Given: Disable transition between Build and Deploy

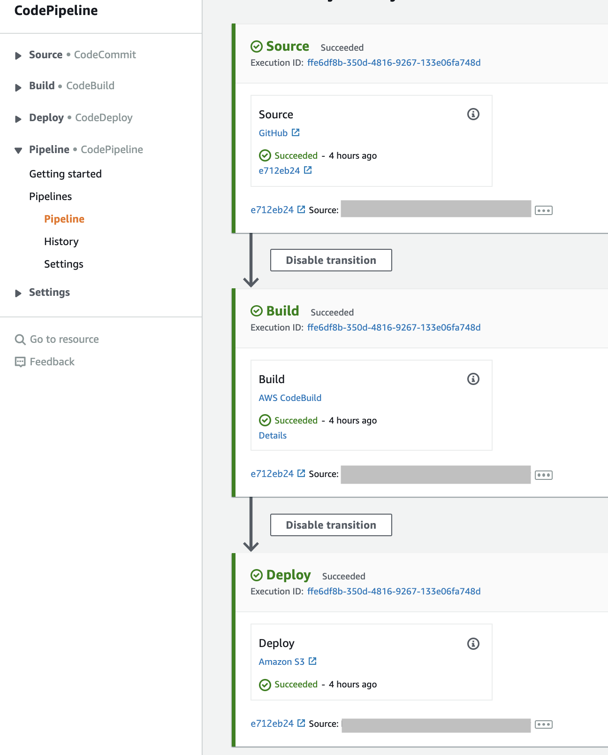Looking at the screenshot, I should tap(331, 525).
